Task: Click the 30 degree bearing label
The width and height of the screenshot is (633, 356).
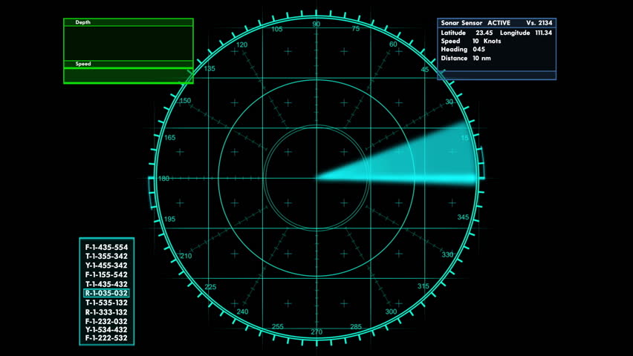Action: [x=449, y=102]
